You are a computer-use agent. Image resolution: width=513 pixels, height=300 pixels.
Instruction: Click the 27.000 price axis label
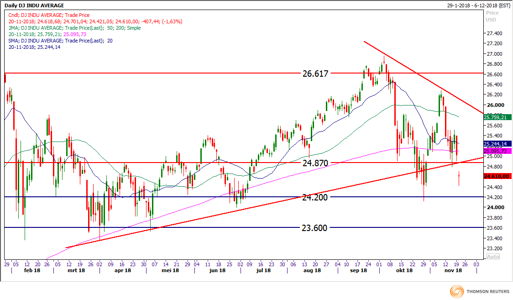[494, 54]
